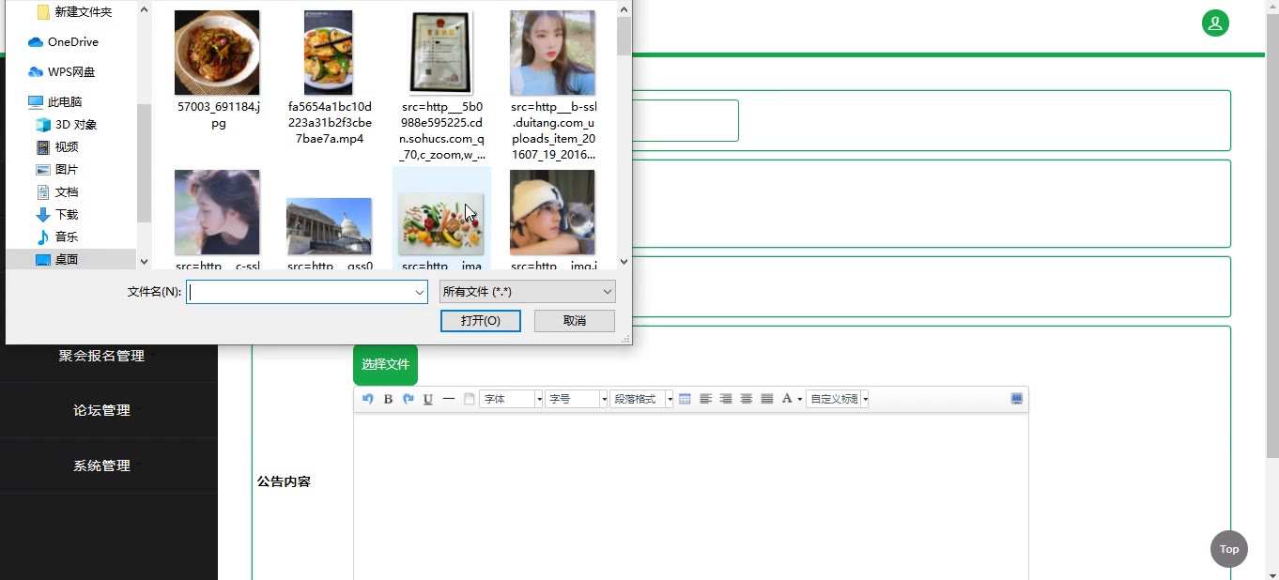The height and width of the screenshot is (580, 1279).
Task: Expand the 段落格式 paragraph format dropdown
Action: pyautogui.click(x=641, y=399)
